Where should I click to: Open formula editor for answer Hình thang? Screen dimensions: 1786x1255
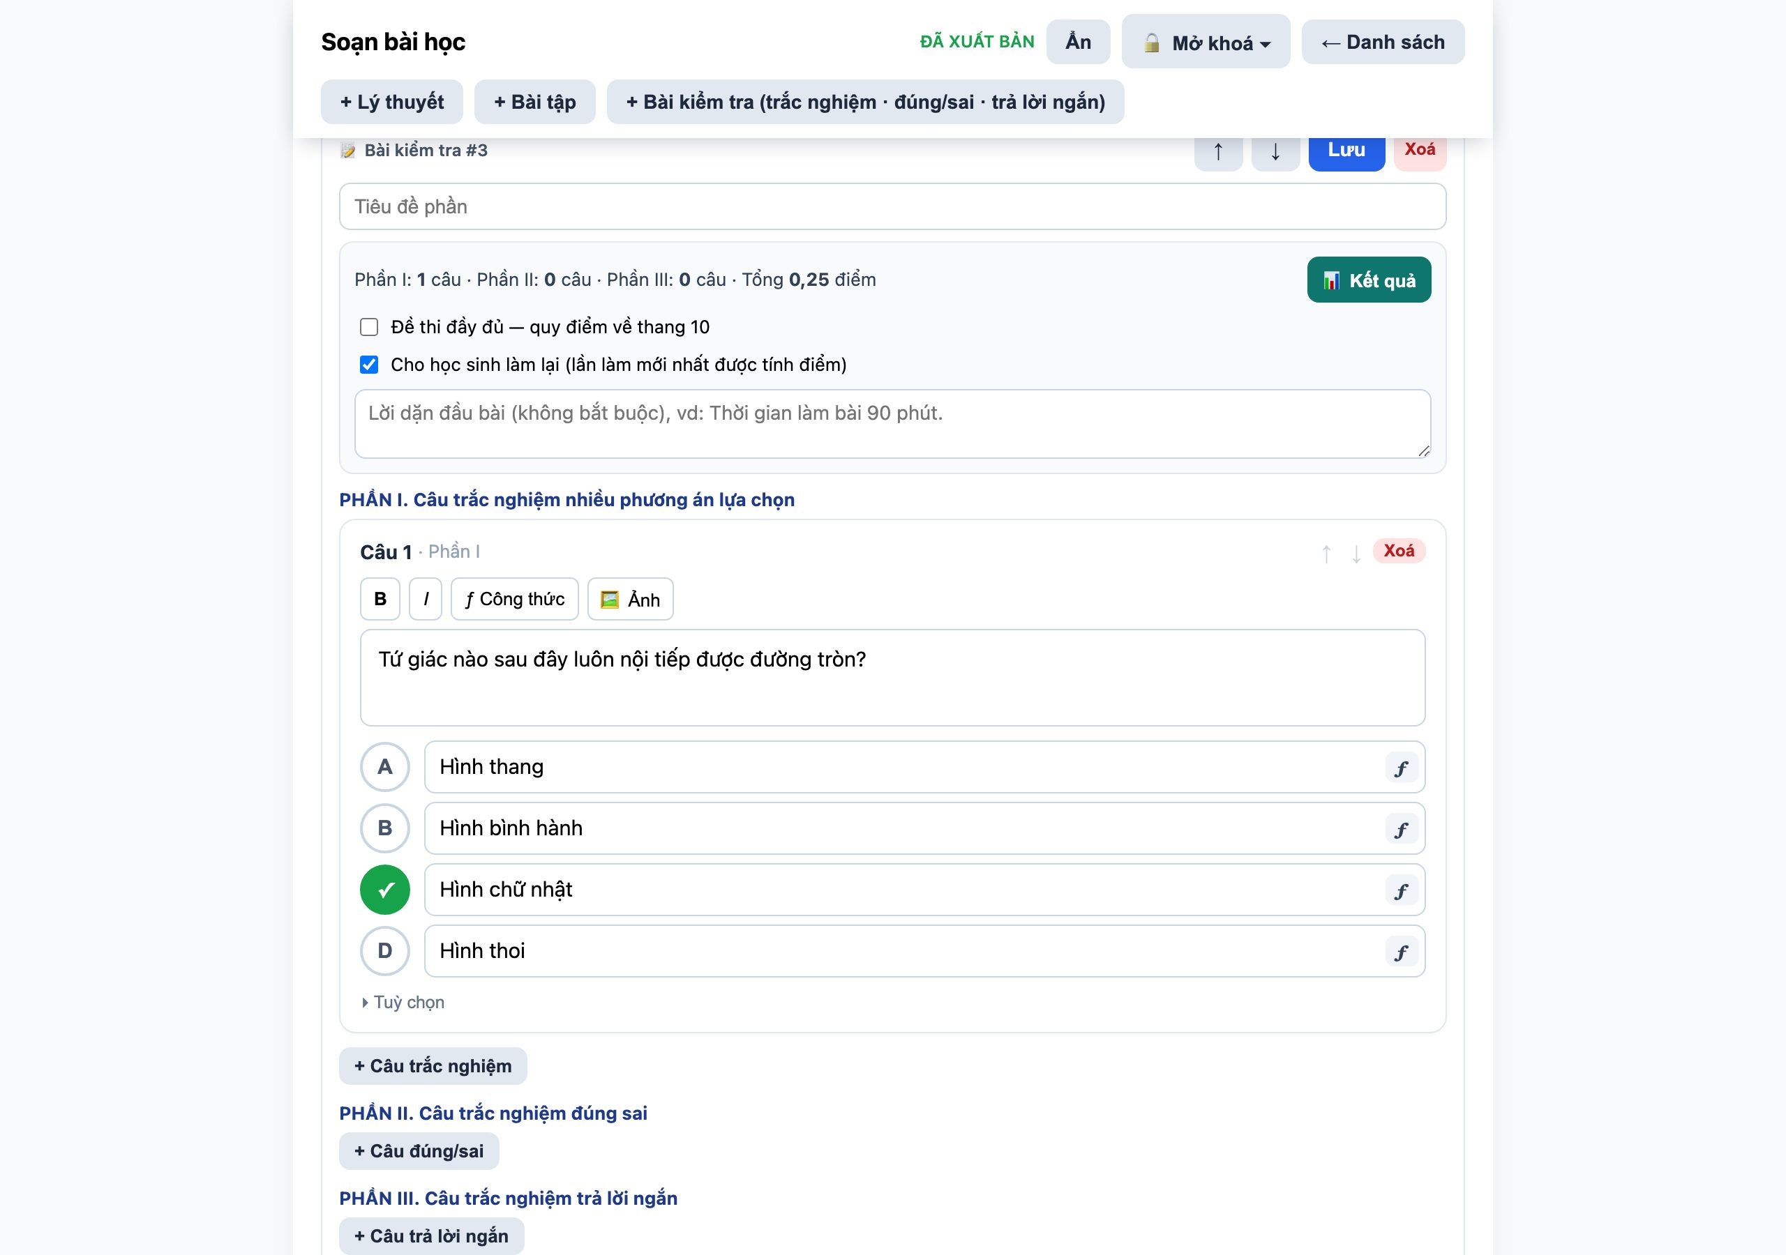click(1401, 768)
